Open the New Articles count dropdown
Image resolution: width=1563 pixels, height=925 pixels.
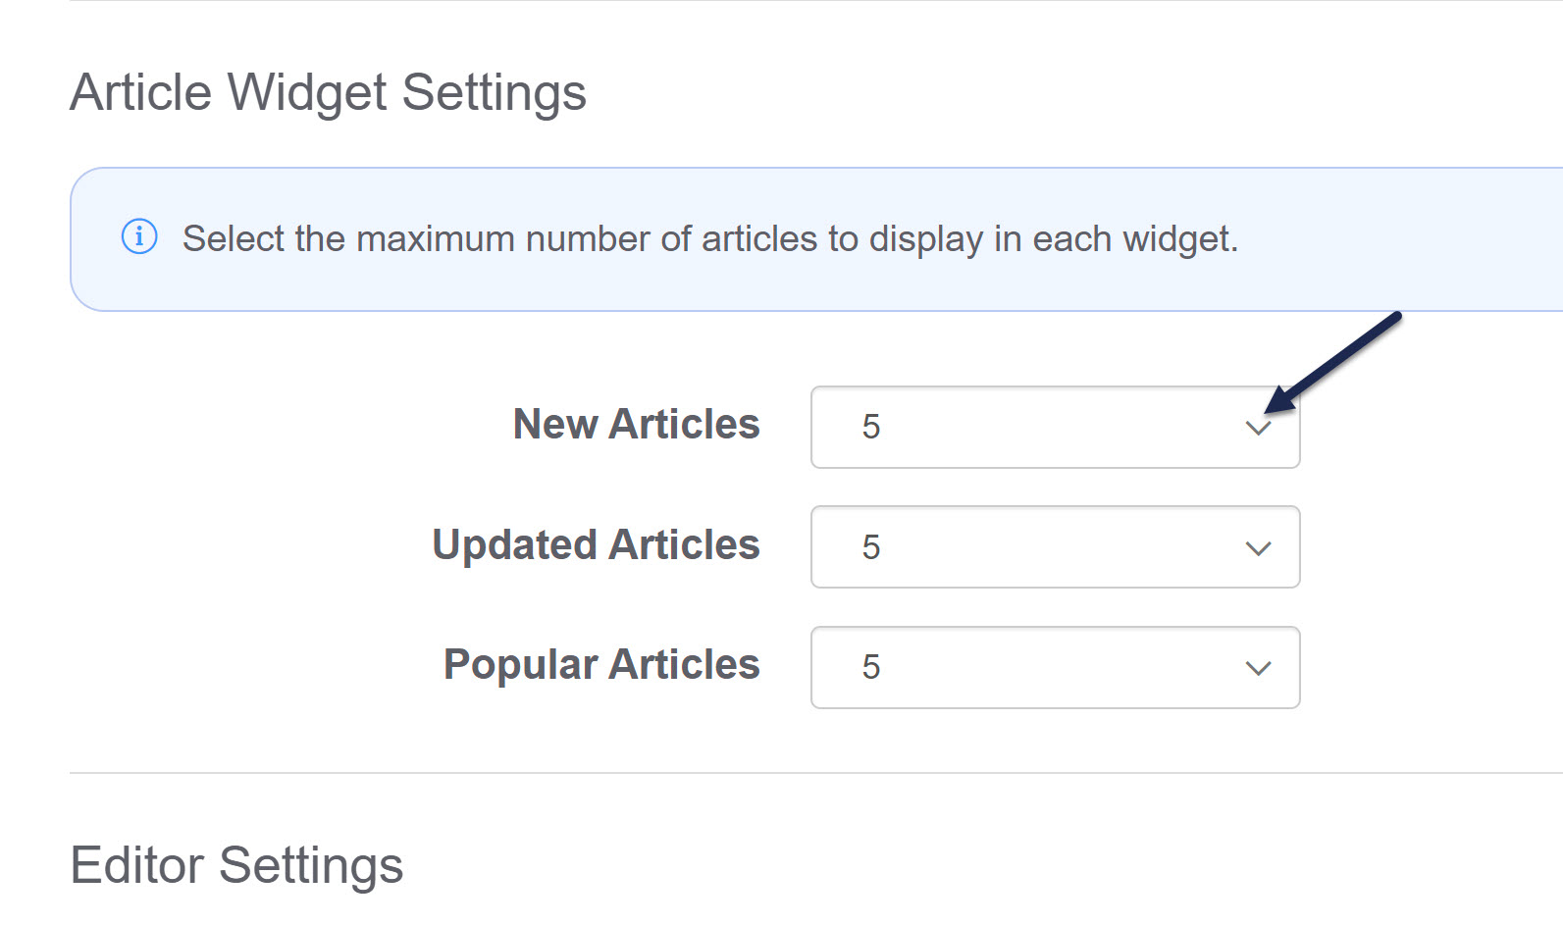(x=1055, y=428)
